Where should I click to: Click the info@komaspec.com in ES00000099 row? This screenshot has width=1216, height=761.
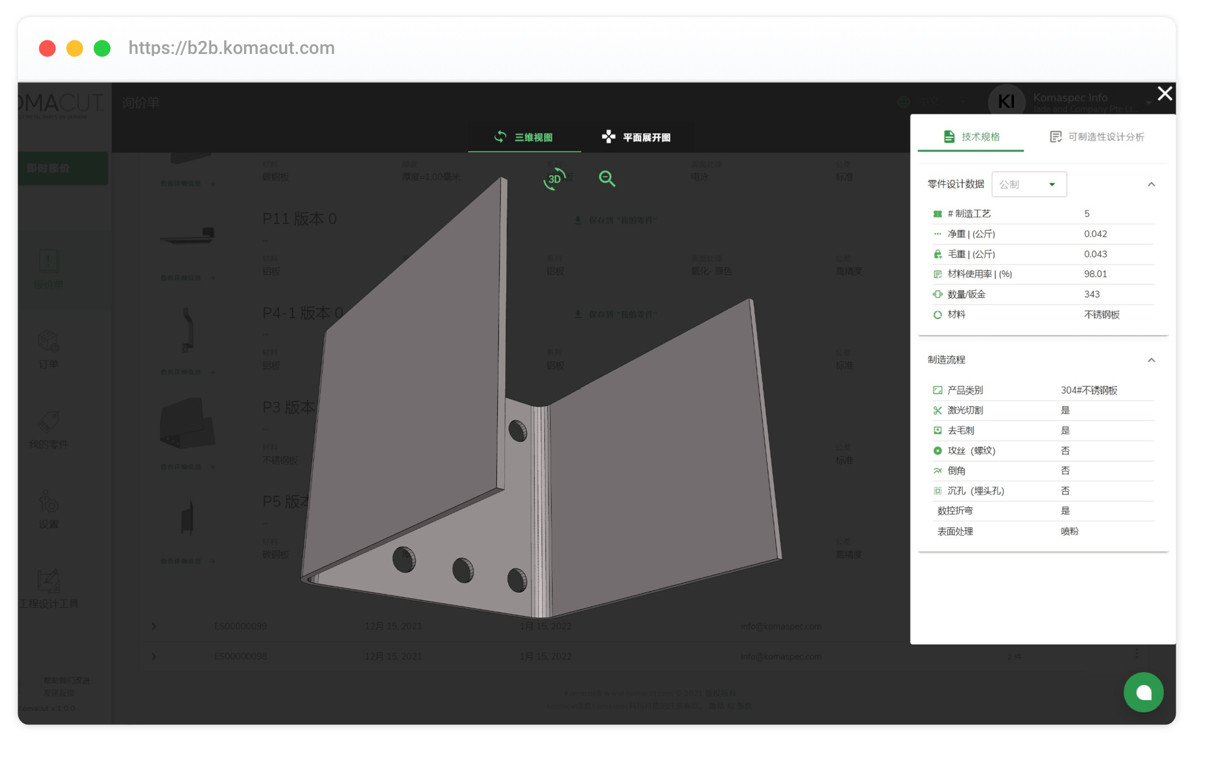click(781, 626)
